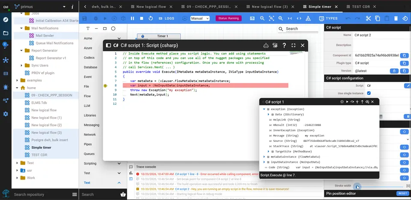Open the alarm bell icon in left sidebar
The height and width of the screenshot is (200, 411).
coord(6,87)
